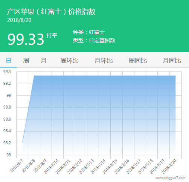
Task: Switch to 月同比 tab
Action: (172, 61)
